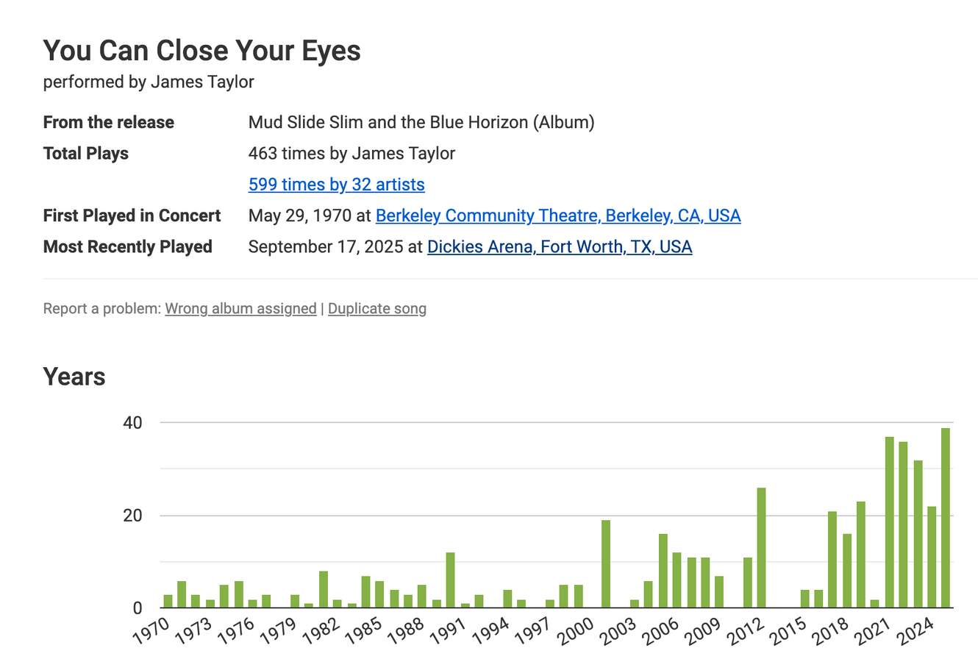Select the 2017 bar in the chart
The width and height of the screenshot is (978, 662).
[832, 560]
